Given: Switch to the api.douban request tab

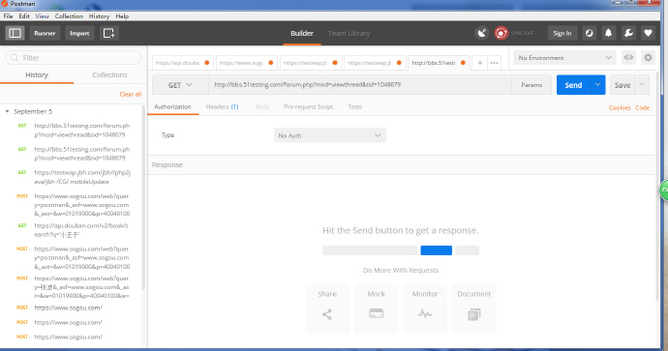Looking at the screenshot, I should tap(182, 63).
